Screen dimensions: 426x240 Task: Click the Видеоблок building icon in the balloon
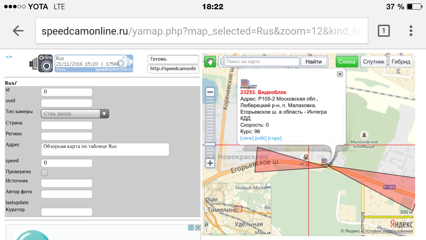click(248, 84)
